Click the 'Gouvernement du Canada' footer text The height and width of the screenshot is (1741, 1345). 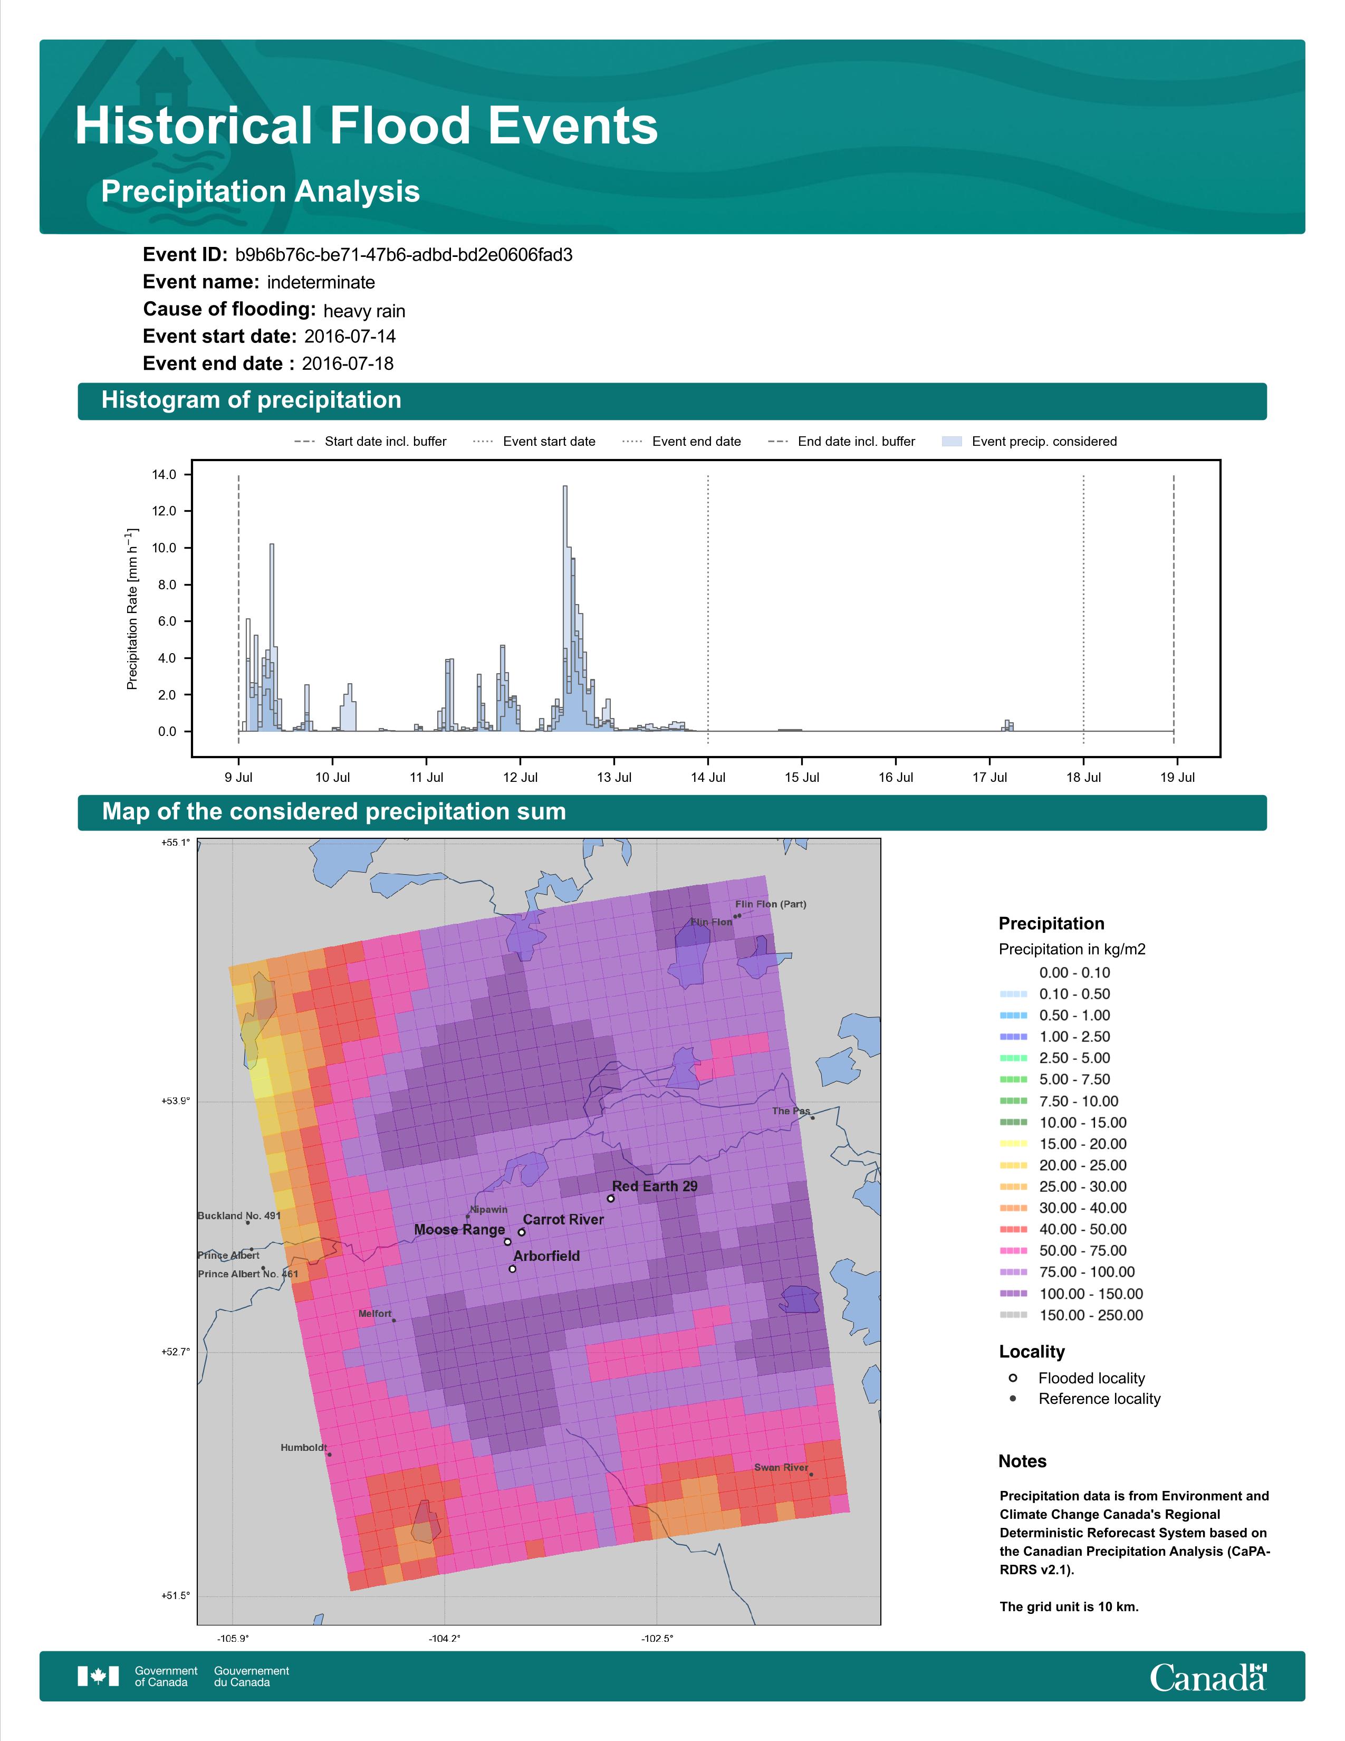click(x=251, y=1677)
